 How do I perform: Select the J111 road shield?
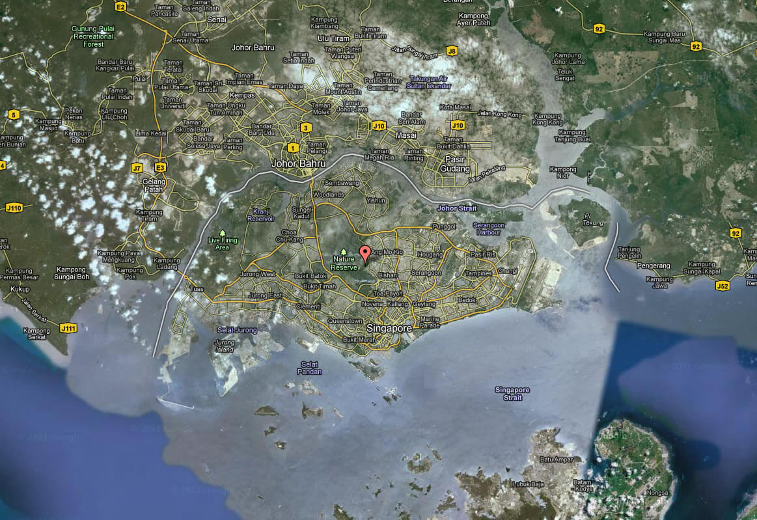click(68, 328)
